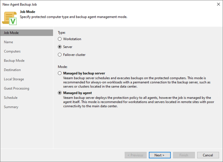The height and width of the screenshot is (162, 223).
Task: Click the Finish button
Action: (x=184, y=155)
